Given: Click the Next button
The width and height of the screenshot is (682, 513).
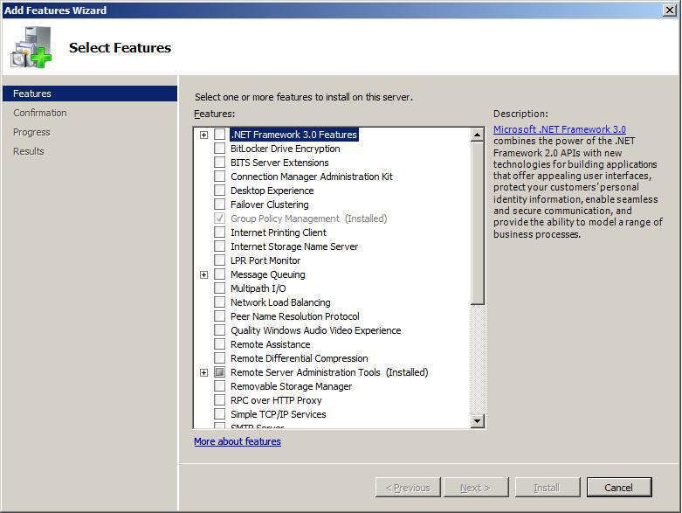Looking at the screenshot, I should (476, 488).
